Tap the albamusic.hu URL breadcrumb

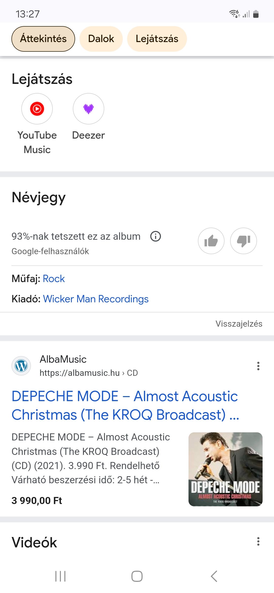[89, 373]
